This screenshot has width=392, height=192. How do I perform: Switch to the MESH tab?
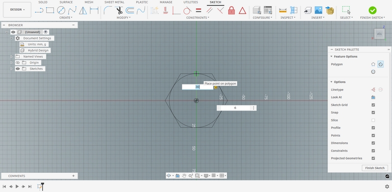click(x=89, y=2)
